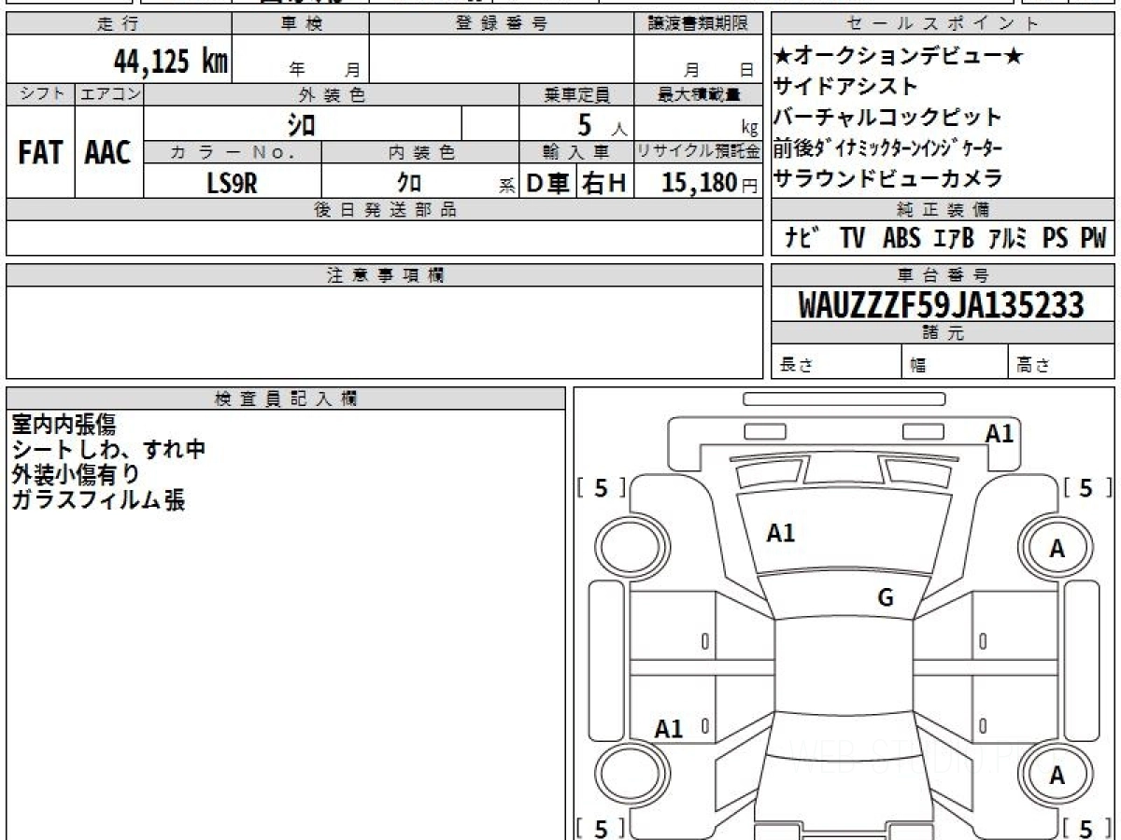Click the recycle deposit amount 15,180円
The height and width of the screenshot is (840, 1121).
coord(710,184)
